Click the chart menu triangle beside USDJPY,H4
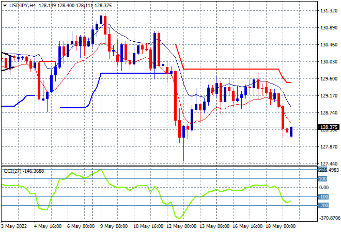The width and height of the screenshot is (341, 232). pyautogui.click(x=5, y=6)
